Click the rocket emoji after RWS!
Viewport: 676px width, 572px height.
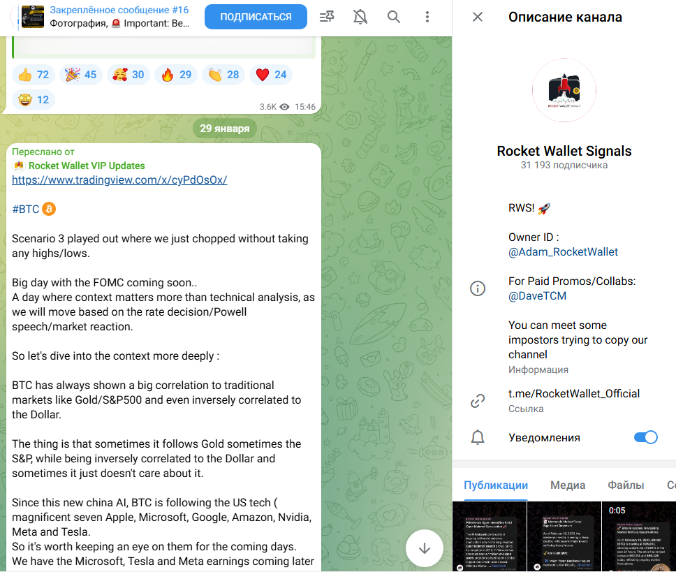click(x=544, y=208)
